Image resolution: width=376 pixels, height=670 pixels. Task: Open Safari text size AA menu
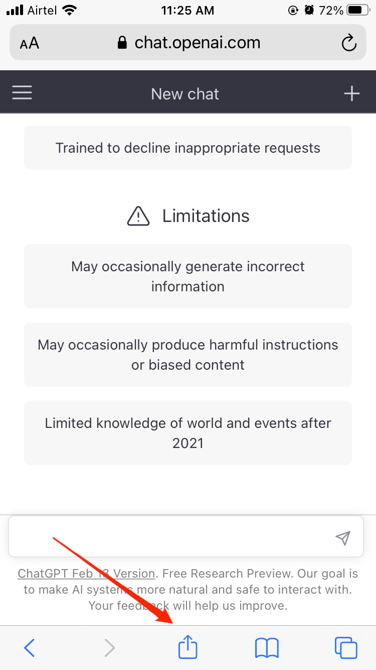click(x=30, y=43)
